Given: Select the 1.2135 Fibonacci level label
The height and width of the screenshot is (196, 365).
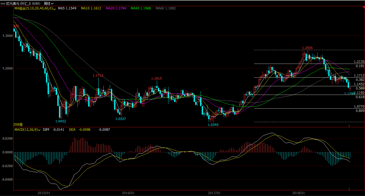Looking at the screenshot, I should (x=359, y=62).
